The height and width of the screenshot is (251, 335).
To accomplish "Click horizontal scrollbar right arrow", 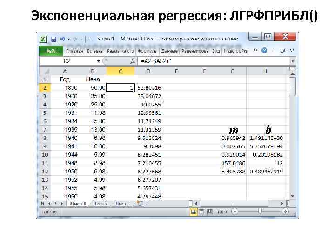I will click(282, 204).
